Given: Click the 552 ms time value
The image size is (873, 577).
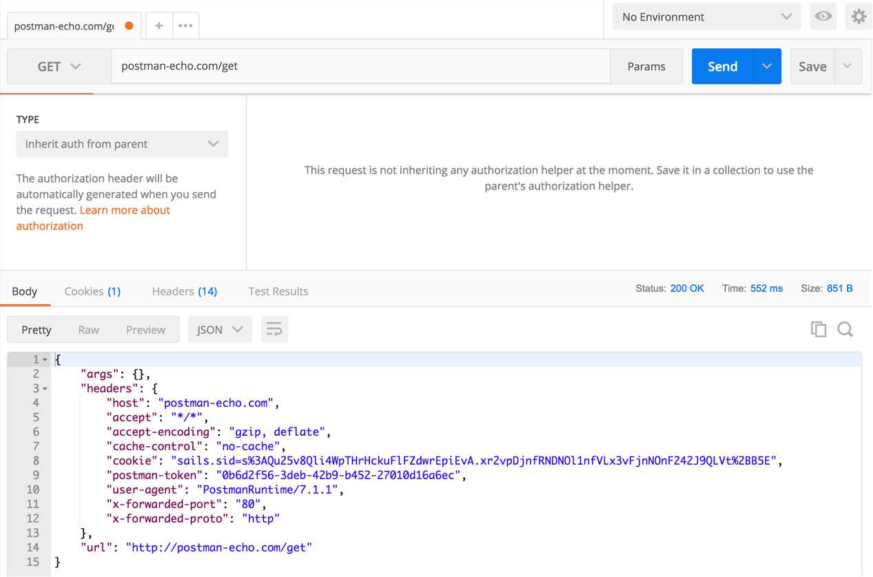Looking at the screenshot, I should [x=766, y=288].
